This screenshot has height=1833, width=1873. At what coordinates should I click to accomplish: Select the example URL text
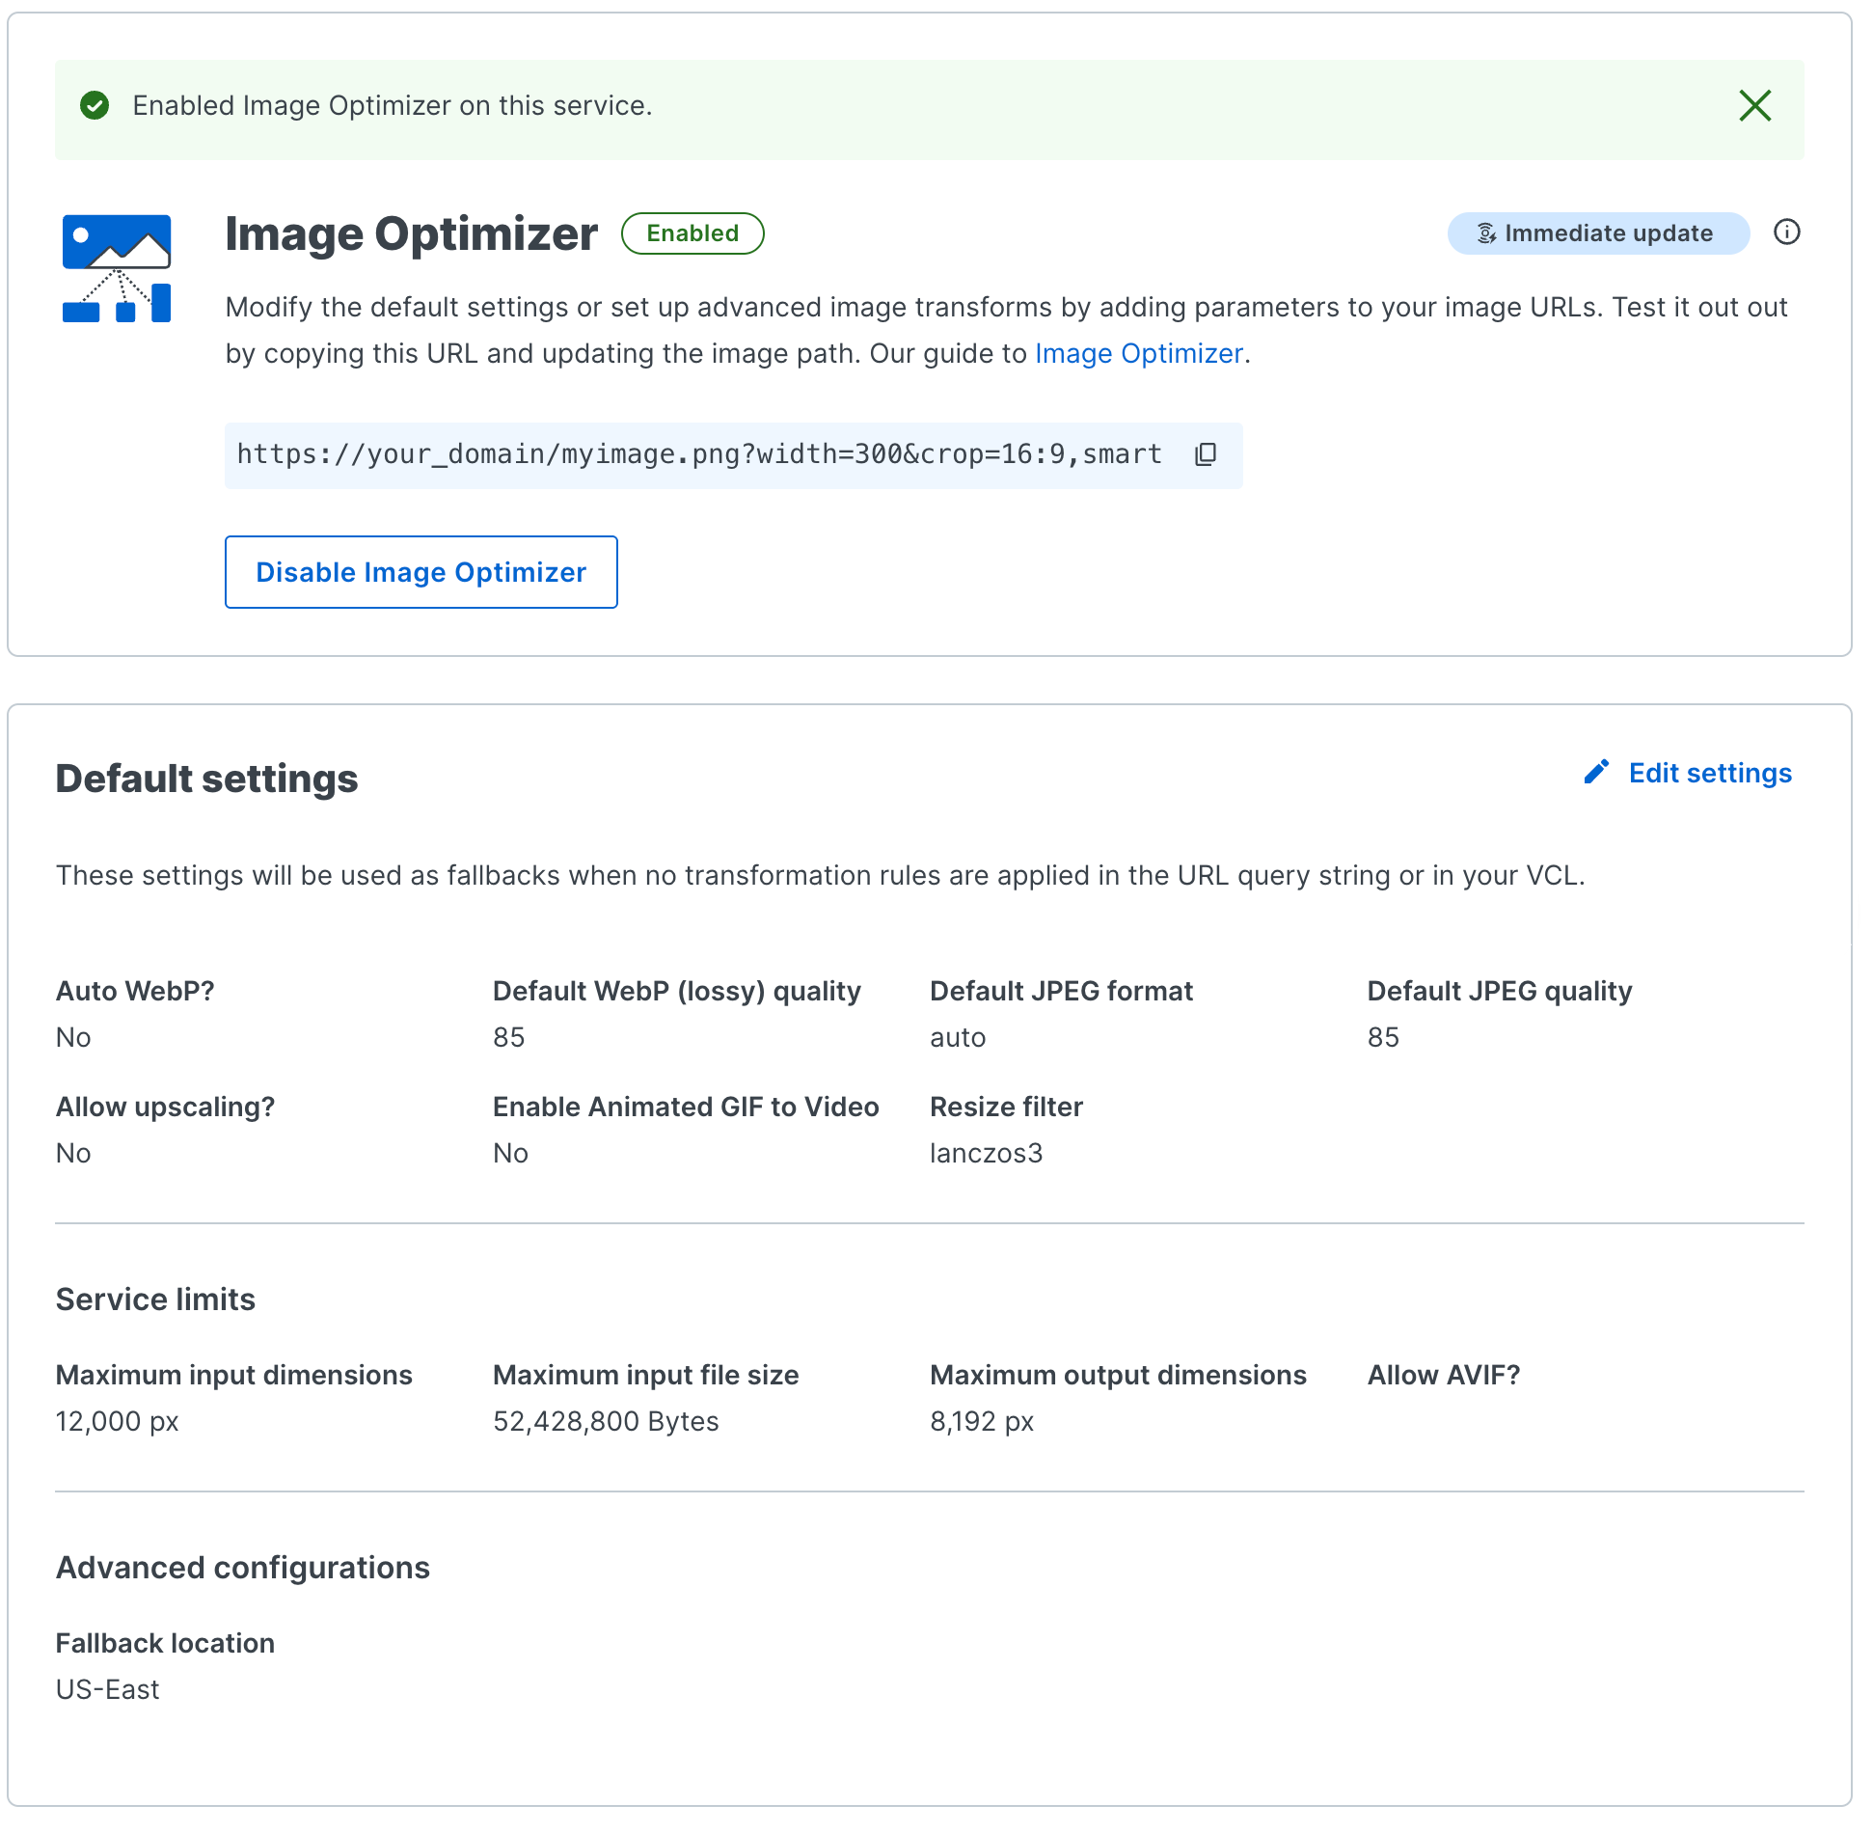[699, 454]
